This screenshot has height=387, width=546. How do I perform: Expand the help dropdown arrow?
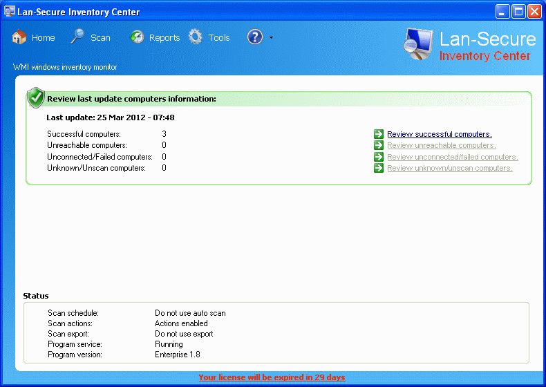click(271, 37)
